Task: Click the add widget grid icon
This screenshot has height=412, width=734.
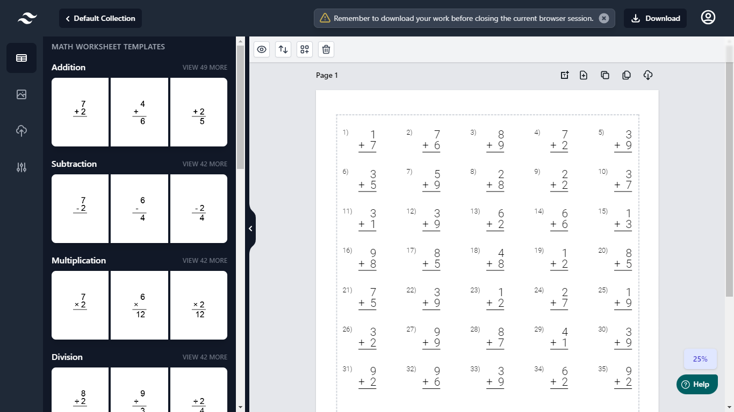Action: 305,49
